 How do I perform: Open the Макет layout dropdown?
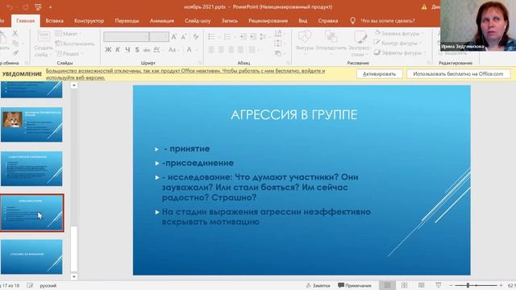69,34
